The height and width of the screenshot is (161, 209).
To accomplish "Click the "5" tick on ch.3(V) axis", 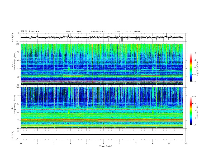I will (x=18, y=131).
